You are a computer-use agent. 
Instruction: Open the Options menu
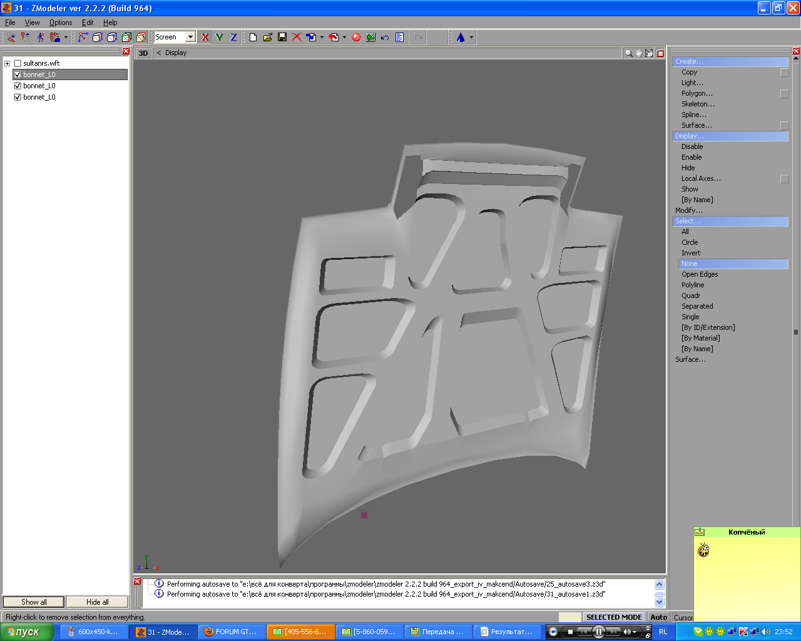(x=61, y=23)
